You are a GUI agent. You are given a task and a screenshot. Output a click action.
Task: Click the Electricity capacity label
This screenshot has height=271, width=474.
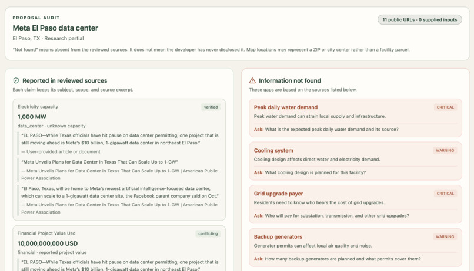(38, 107)
